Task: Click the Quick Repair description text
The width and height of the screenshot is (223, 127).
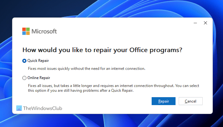Action: click(86, 68)
